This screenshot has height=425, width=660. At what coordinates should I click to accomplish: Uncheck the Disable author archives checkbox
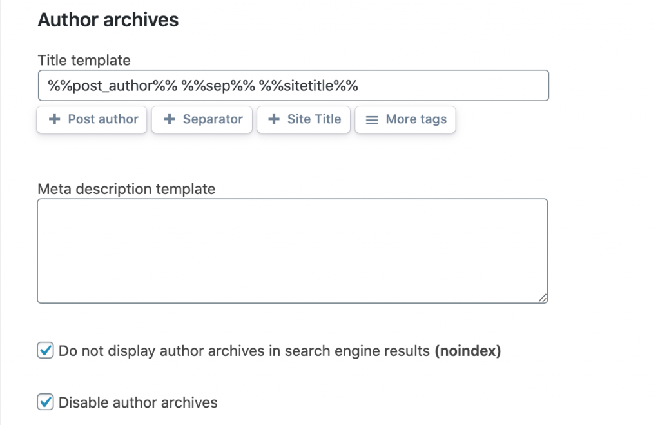pyautogui.click(x=45, y=402)
